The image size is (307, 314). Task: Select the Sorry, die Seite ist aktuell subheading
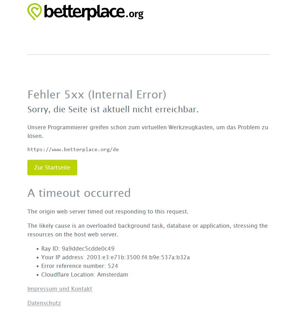(113, 109)
